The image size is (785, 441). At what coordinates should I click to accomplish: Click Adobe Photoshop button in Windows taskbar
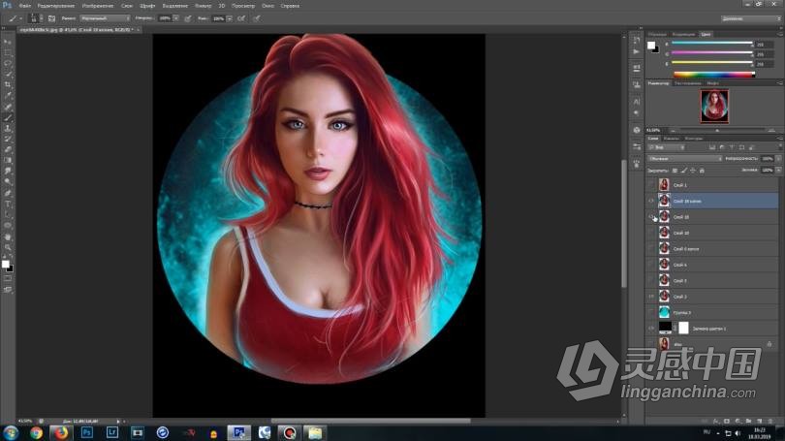pos(238,432)
